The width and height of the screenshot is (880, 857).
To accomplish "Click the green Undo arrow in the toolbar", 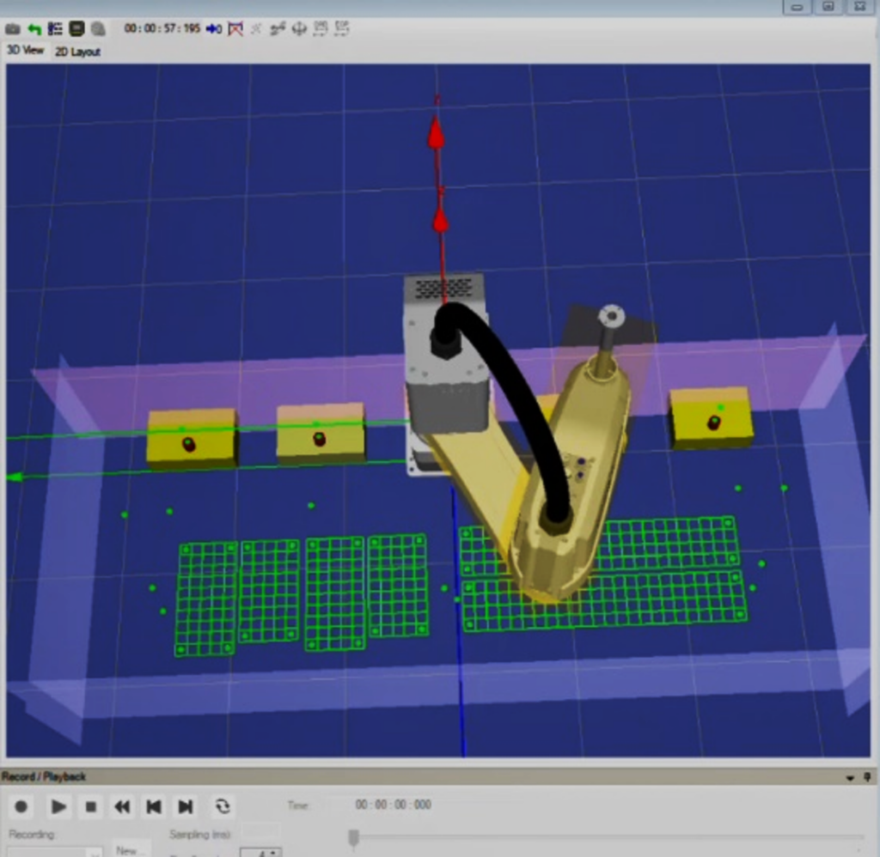I will (x=34, y=28).
